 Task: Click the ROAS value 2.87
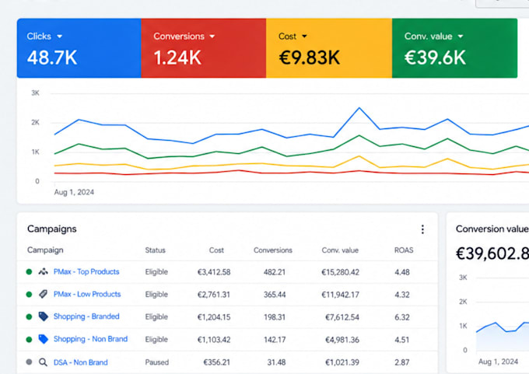tap(402, 362)
